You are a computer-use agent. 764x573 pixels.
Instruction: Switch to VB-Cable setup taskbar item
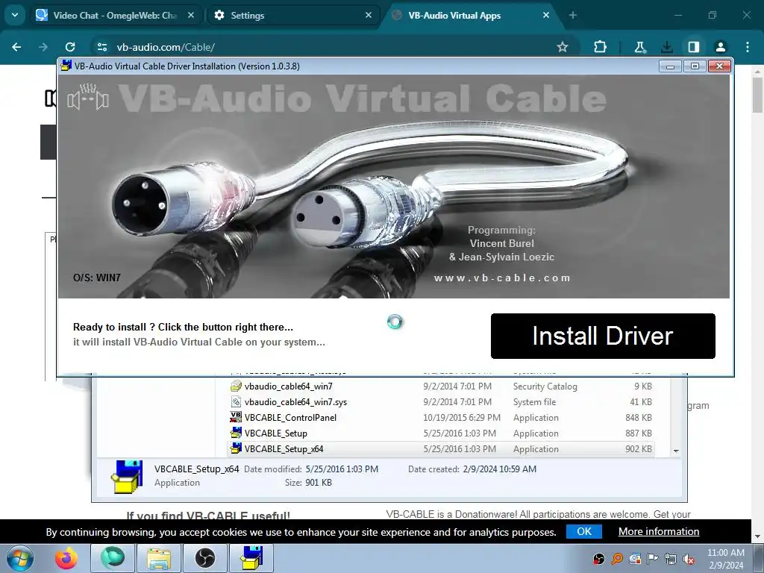click(x=251, y=558)
